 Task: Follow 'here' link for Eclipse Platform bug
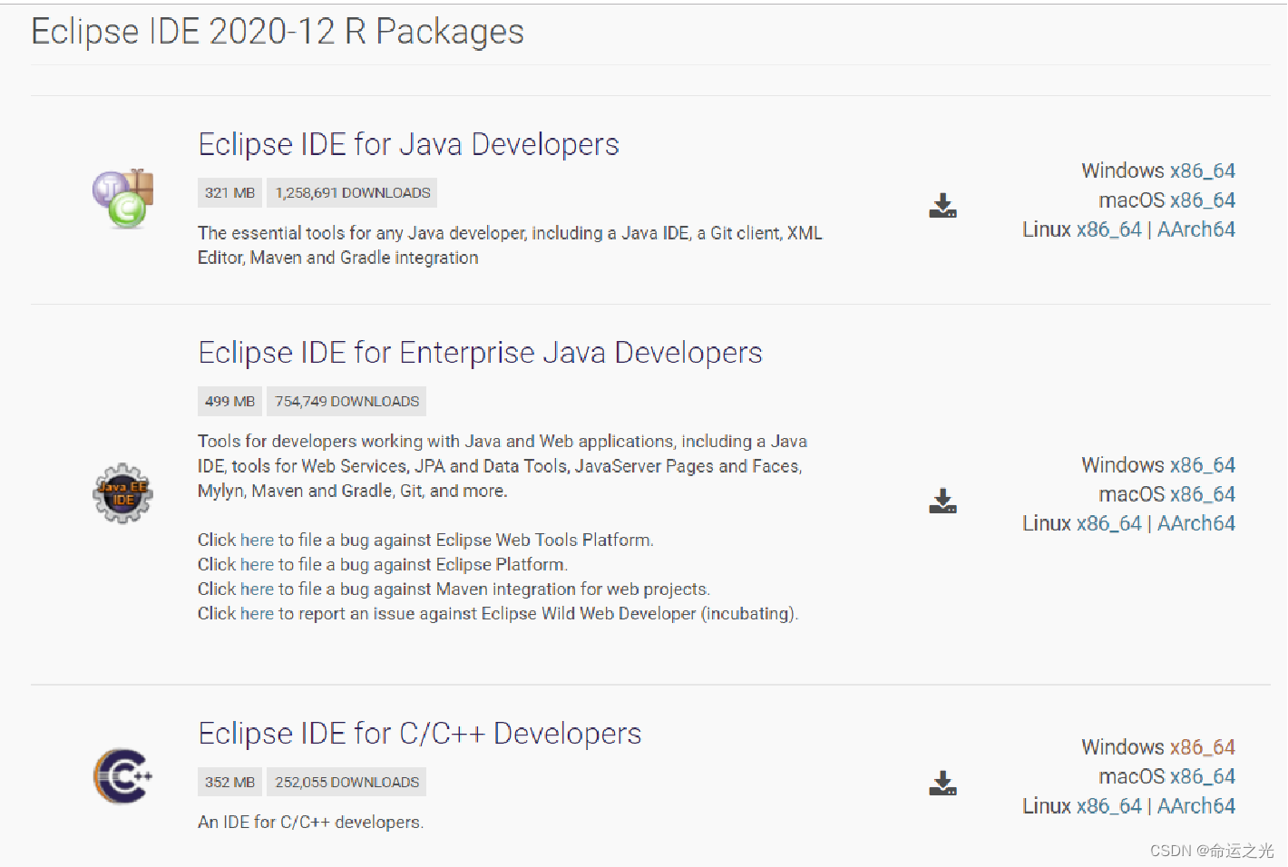(x=257, y=564)
